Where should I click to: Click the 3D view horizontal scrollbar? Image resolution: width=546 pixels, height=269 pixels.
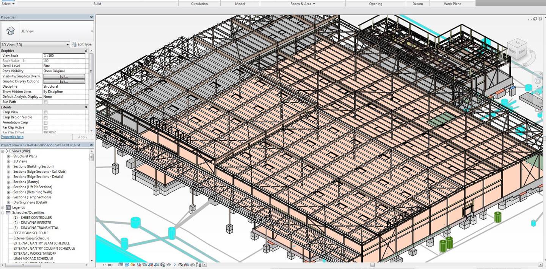[x=372, y=265]
